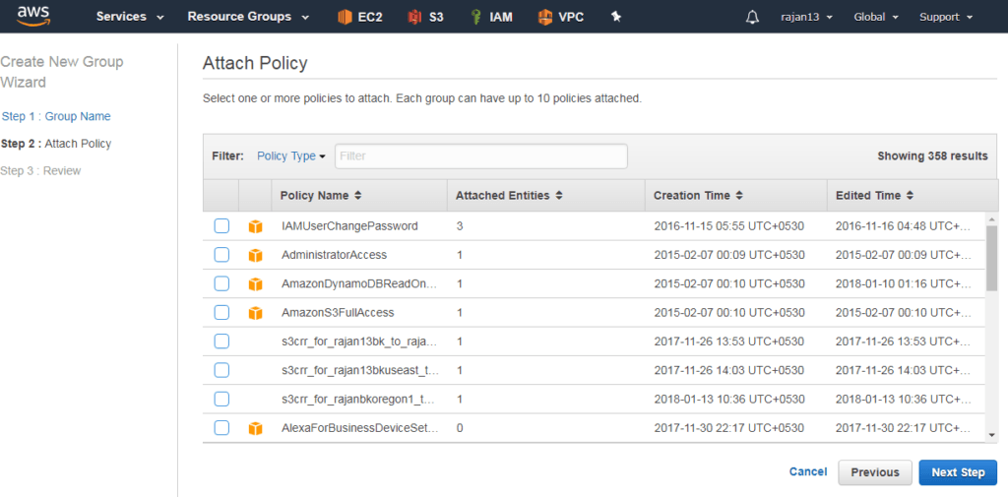Expand the Services dropdown menu
The height and width of the screenshot is (497, 1008).
pos(130,17)
